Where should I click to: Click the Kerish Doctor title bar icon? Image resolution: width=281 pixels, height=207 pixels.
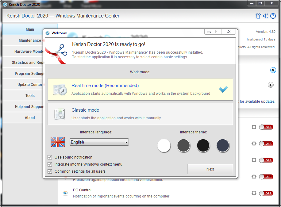5,5
